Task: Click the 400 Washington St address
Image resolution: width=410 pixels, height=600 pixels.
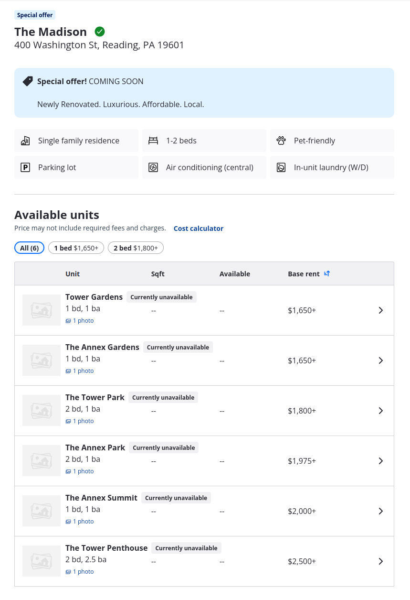Action: [x=99, y=45]
